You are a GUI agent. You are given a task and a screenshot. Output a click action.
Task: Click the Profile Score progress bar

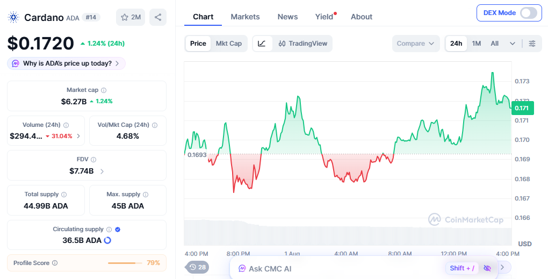click(x=125, y=263)
